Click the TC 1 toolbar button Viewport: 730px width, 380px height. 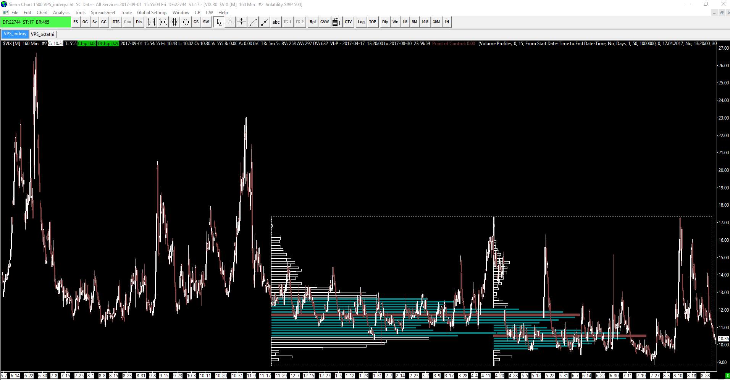coord(287,22)
